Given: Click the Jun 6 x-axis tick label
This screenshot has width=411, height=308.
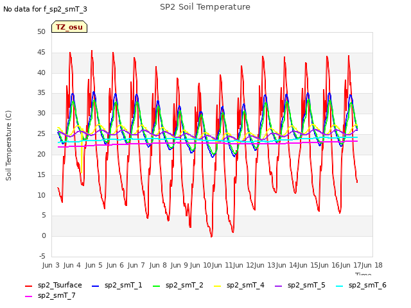Looking at the screenshot, I should 115,265.
